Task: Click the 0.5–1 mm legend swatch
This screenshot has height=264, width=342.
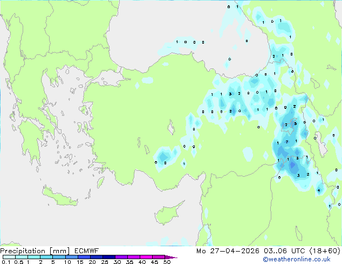Action: coord(22,257)
